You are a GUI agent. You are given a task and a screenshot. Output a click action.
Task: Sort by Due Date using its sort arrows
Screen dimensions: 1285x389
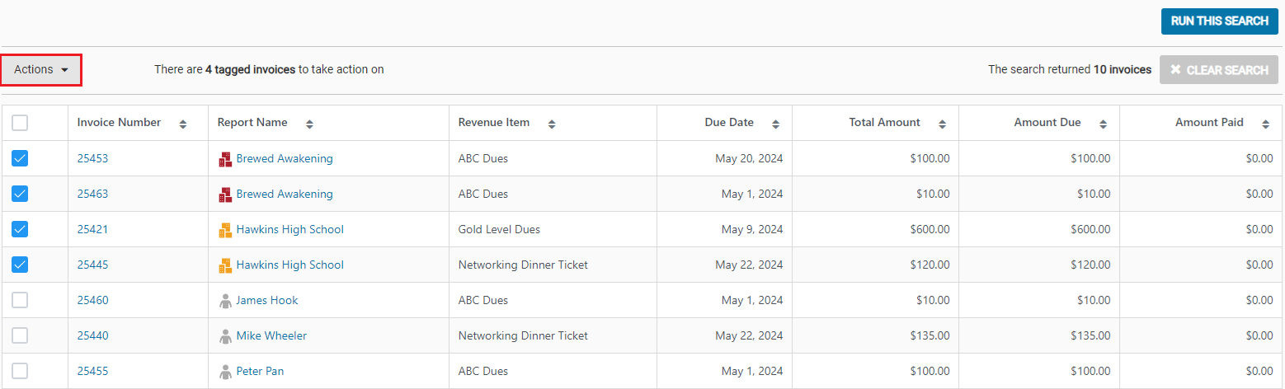tap(775, 124)
